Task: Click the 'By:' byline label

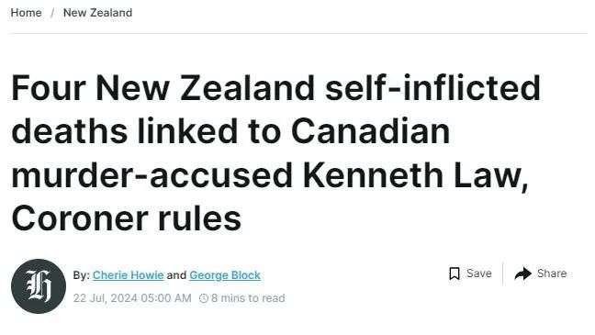Action: coord(82,275)
